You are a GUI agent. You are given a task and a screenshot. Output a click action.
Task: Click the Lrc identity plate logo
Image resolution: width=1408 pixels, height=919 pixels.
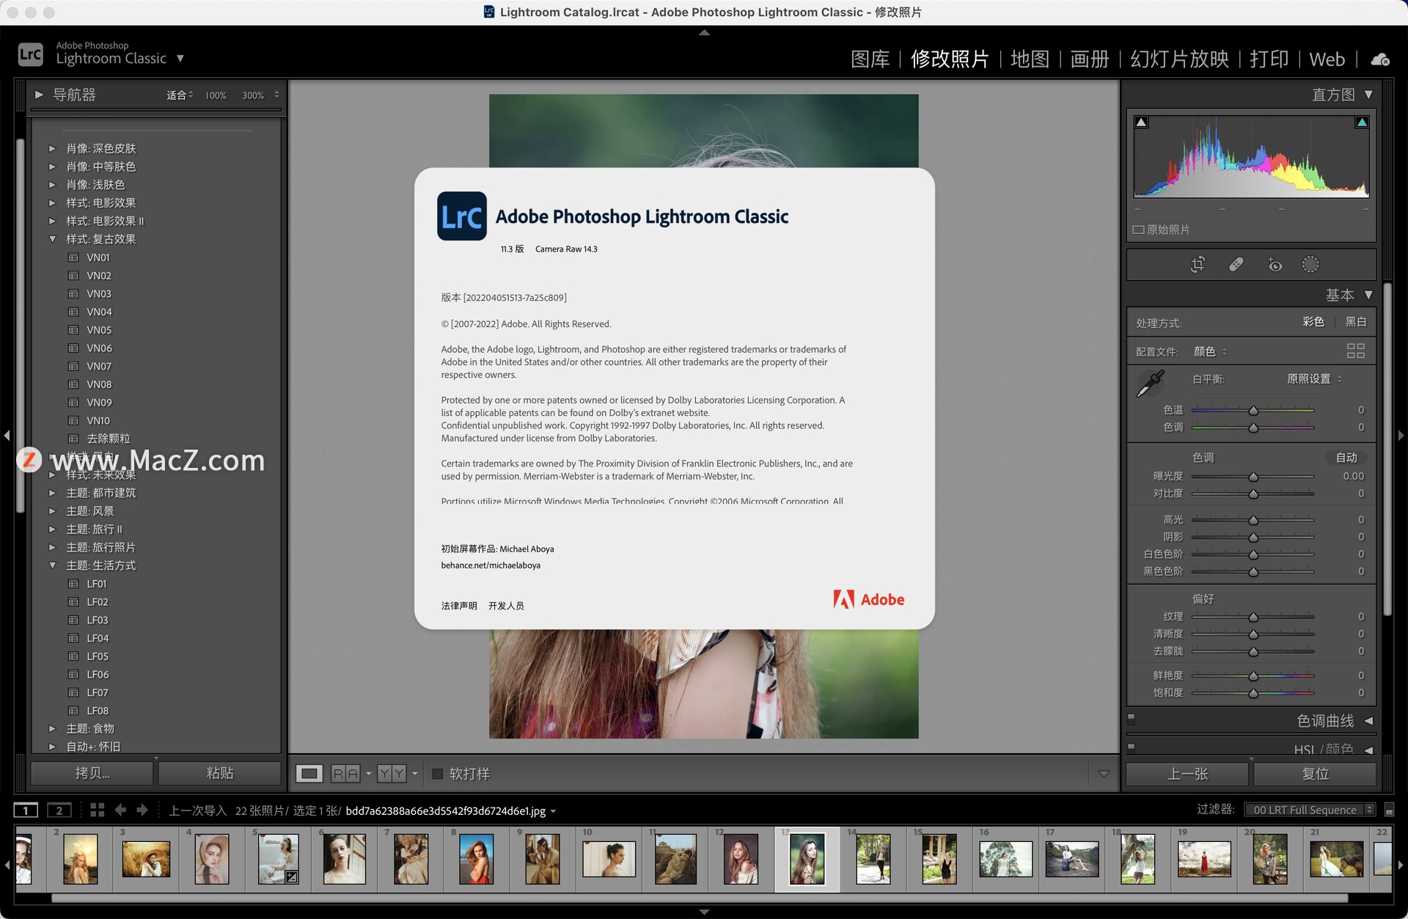[31, 54]
